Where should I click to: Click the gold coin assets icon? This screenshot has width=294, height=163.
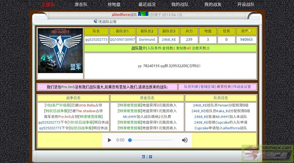[x=250, y=31]
